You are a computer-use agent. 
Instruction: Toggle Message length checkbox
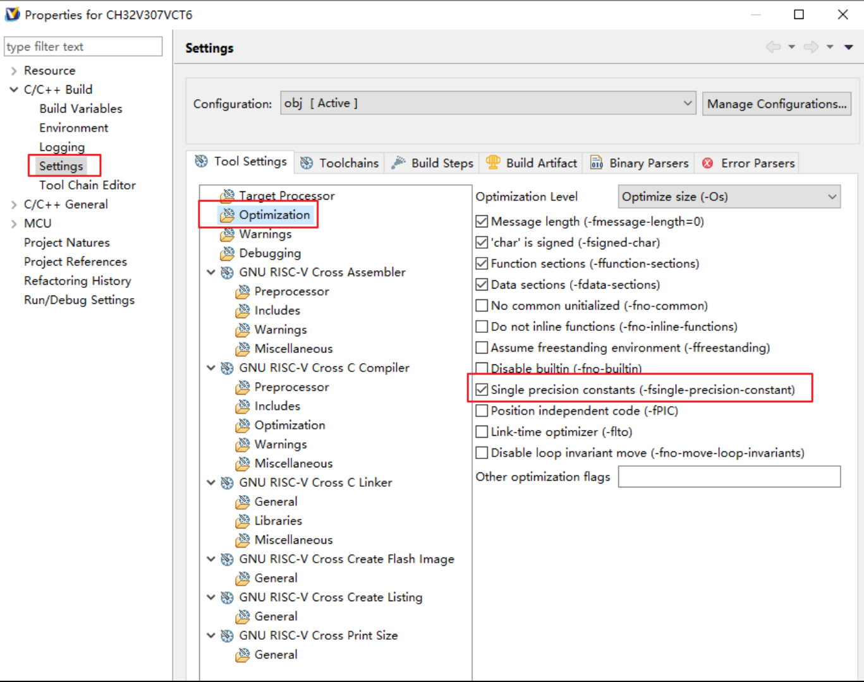482,222
